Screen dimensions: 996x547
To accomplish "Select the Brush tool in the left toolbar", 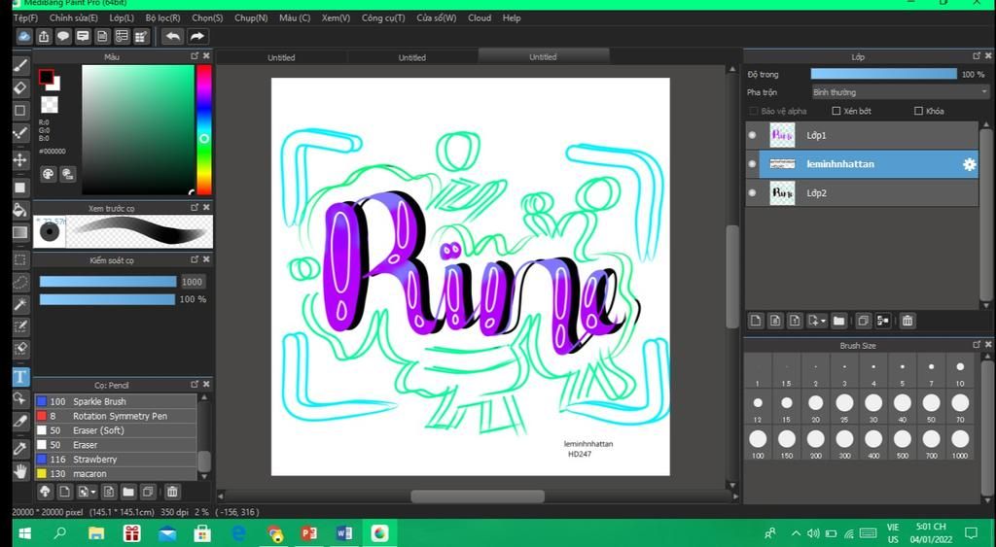I will tap(20, 65).
